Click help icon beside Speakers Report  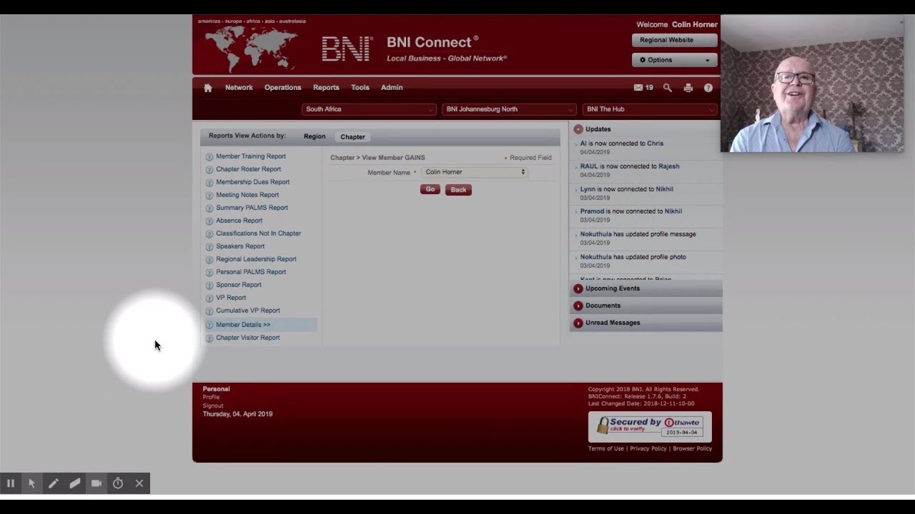coord(209,247)
